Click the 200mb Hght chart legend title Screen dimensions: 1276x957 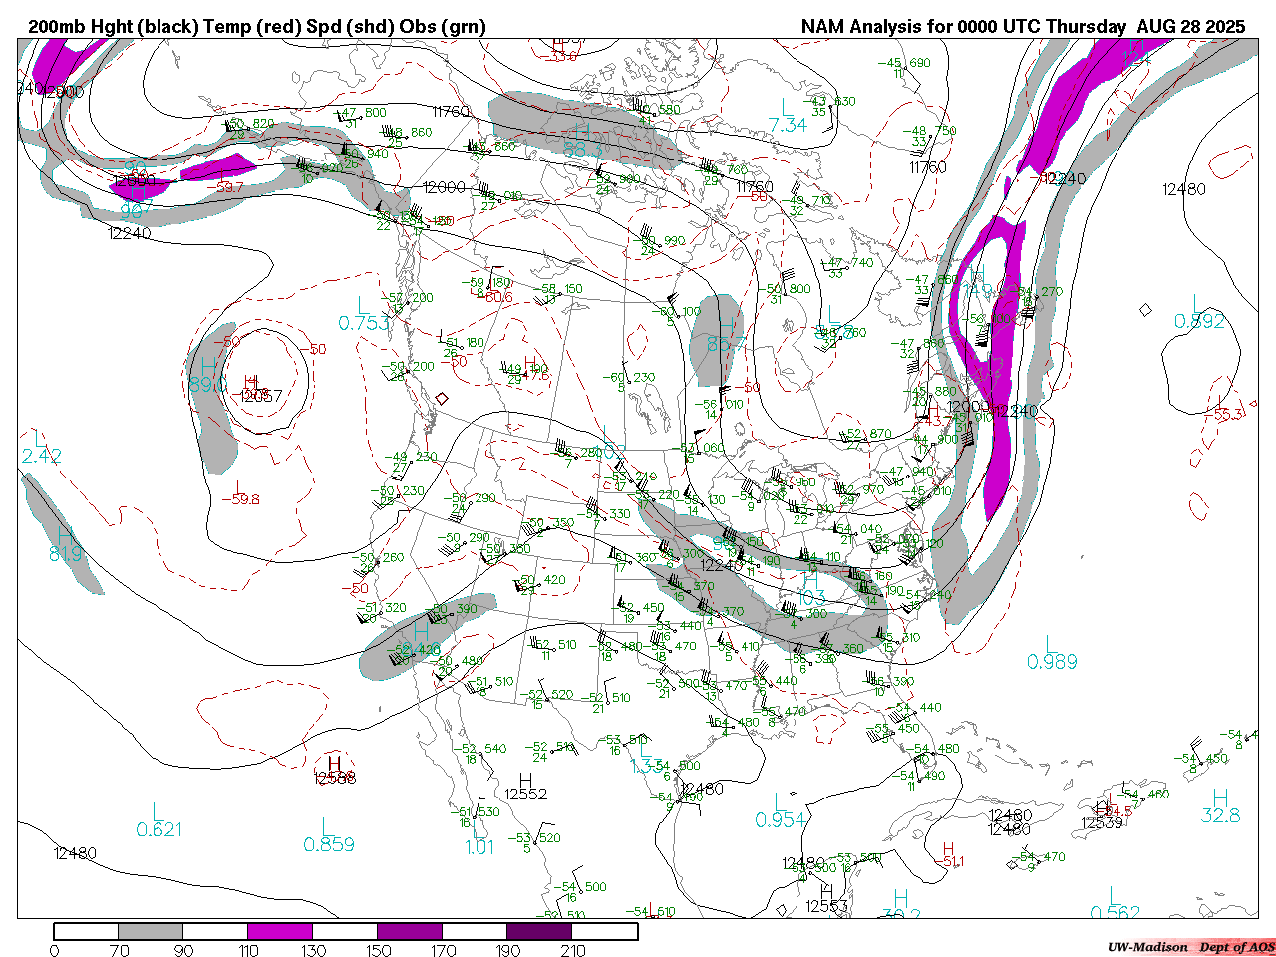(257, 27)
